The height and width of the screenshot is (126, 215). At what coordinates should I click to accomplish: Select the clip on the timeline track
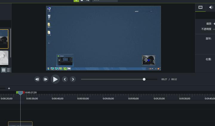click(20, 124)
